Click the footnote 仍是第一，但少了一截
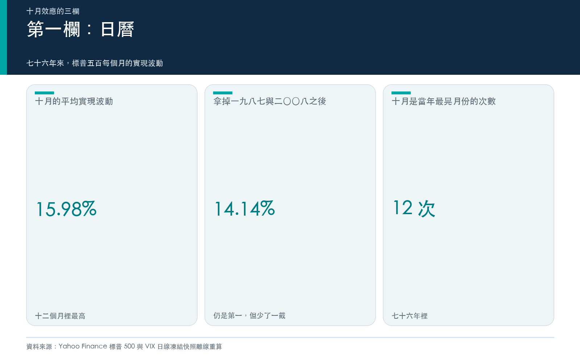 [249, 315]
